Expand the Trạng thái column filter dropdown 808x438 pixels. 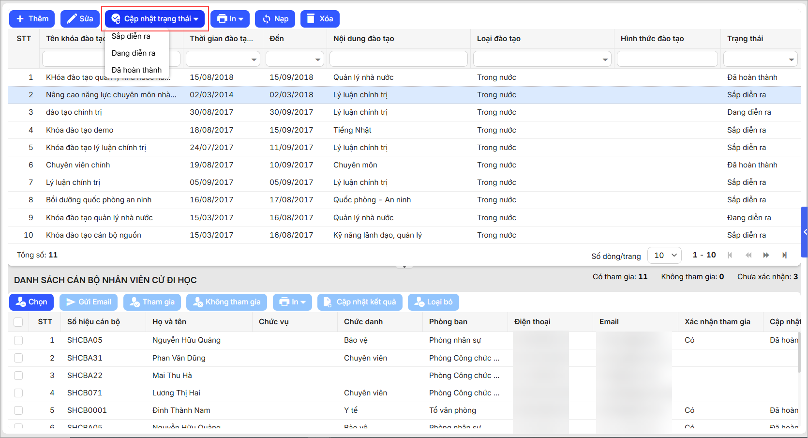click(x=791, y=60)
